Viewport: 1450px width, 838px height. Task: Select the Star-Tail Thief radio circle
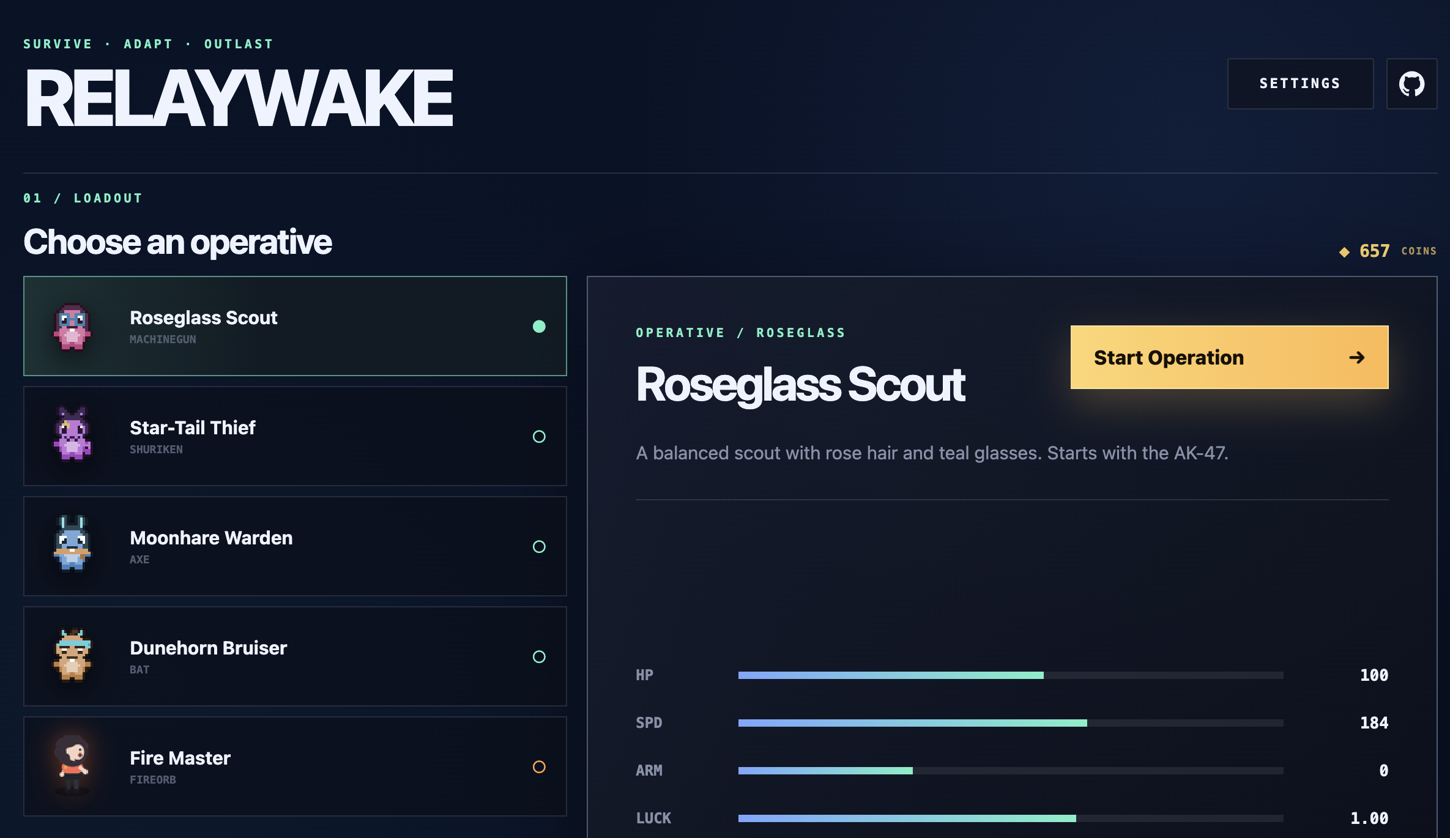(x=539, y=436)
